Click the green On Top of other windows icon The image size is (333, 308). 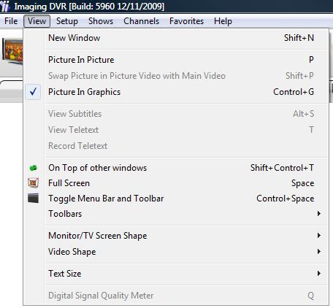pyautogui.click(x=33, y=168)
